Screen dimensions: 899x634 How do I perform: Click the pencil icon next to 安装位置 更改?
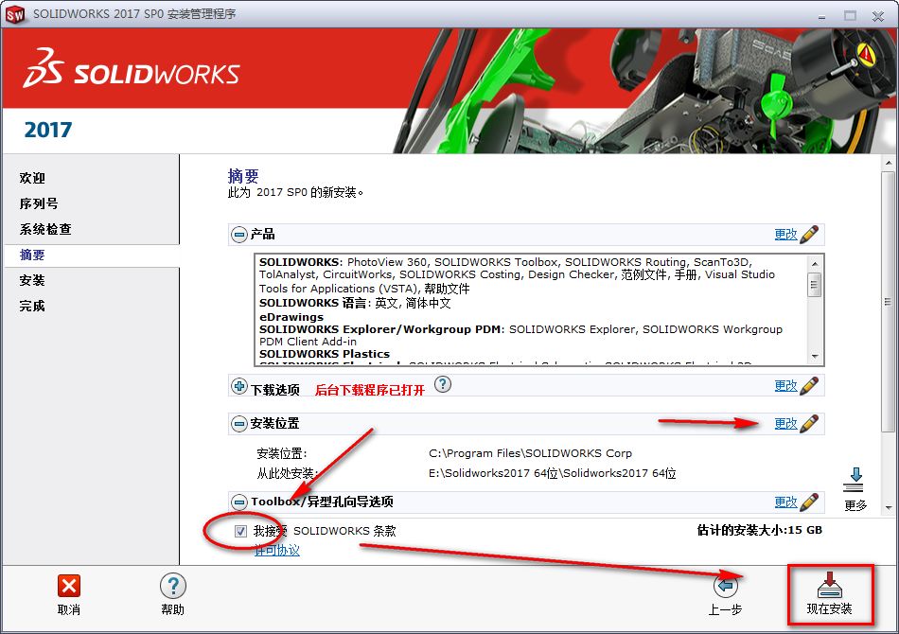click(810, 423)
